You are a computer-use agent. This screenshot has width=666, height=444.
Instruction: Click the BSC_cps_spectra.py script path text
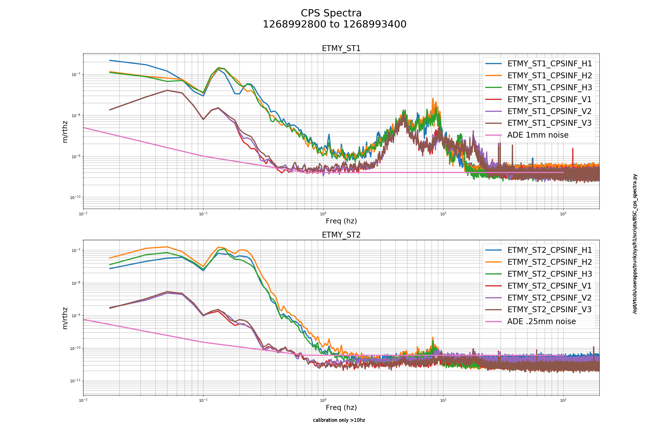(635, 244)
